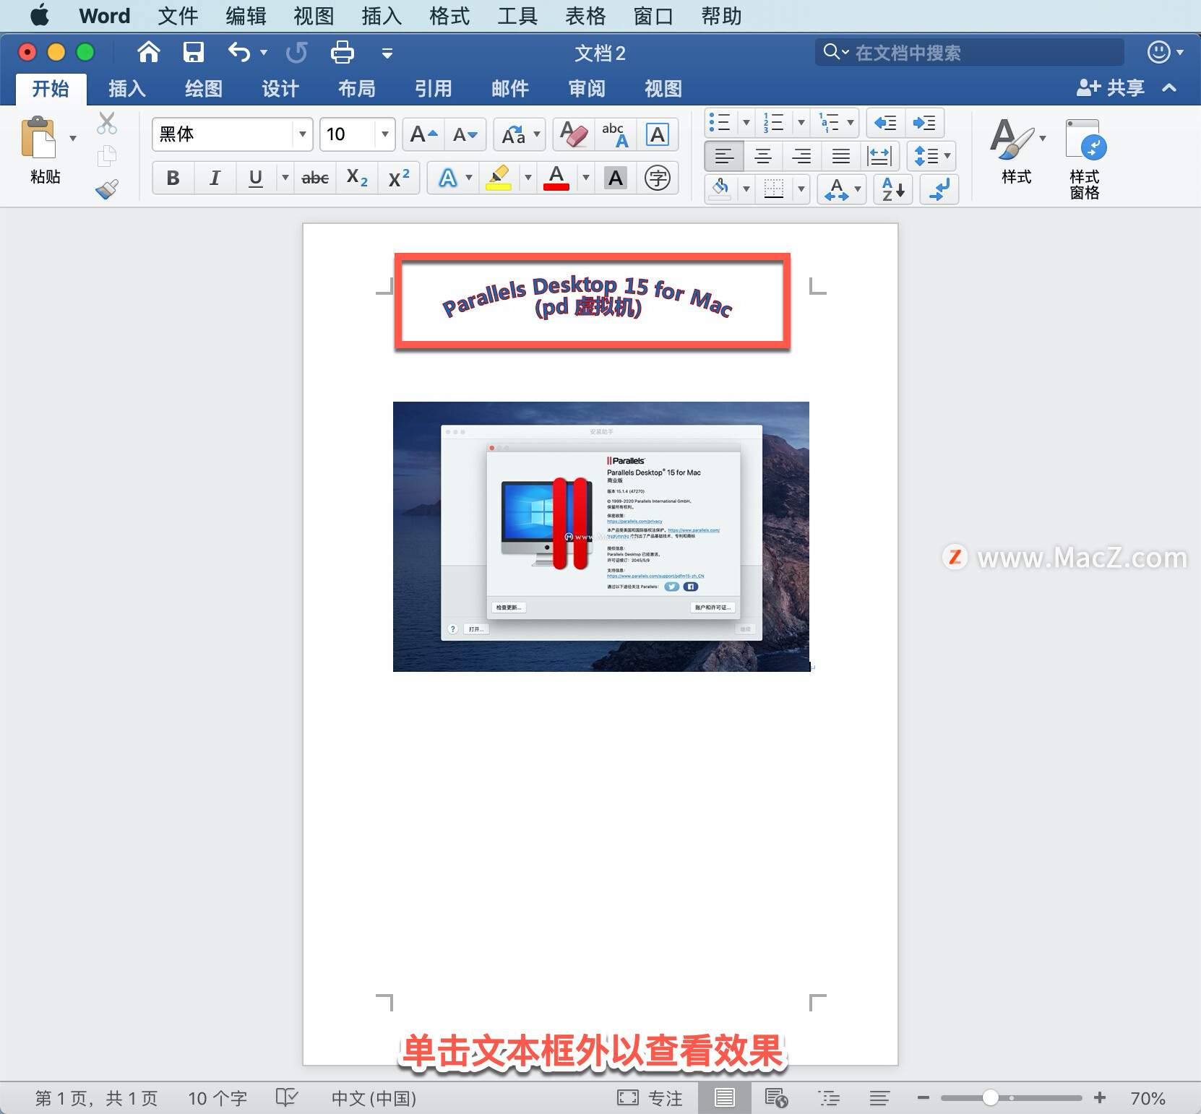This screenshot has width=1201, height=1114.
Task: Sort text A to Z
Action: 893,189
